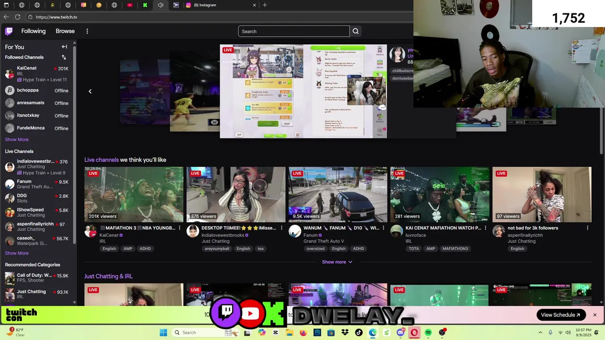Click the Grand Theft Auto V link
Image resolution: width=605 pixels, height=340 pixels.
pos(324,241)
